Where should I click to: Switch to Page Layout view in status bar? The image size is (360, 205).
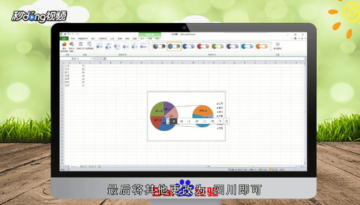(273, 170)
